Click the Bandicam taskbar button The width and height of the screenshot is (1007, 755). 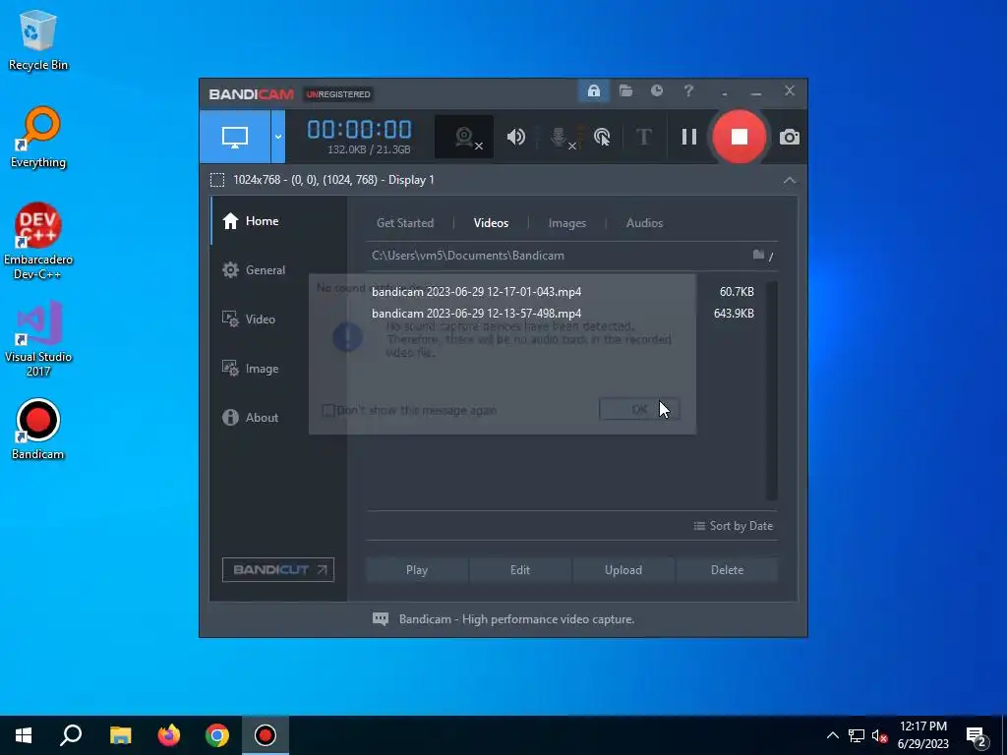click(x=266, y=735)
